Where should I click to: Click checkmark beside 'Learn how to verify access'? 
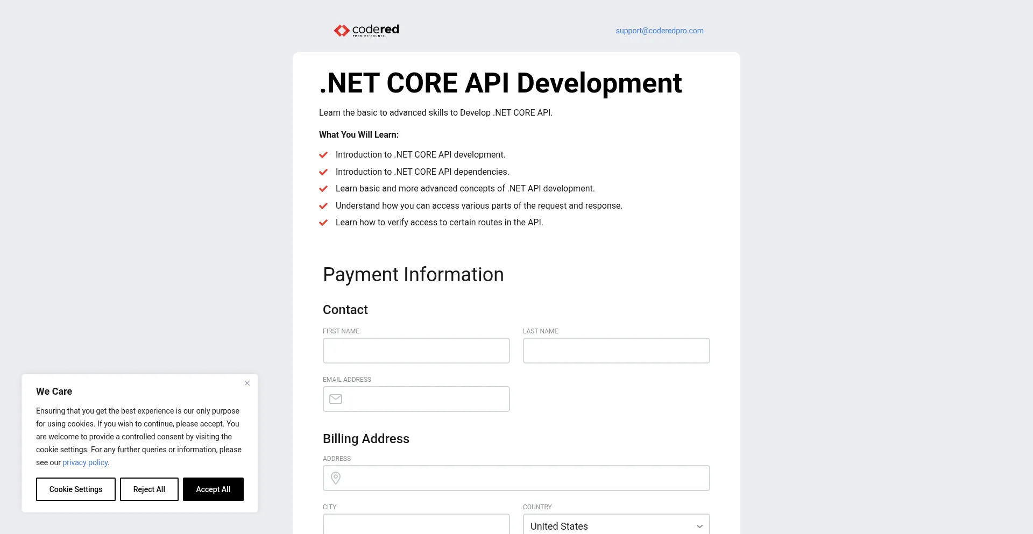point(323,223)
